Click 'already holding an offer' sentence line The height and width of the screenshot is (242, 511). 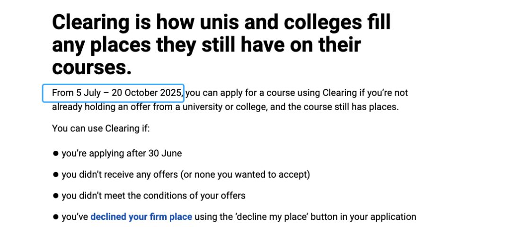[225, 107]
